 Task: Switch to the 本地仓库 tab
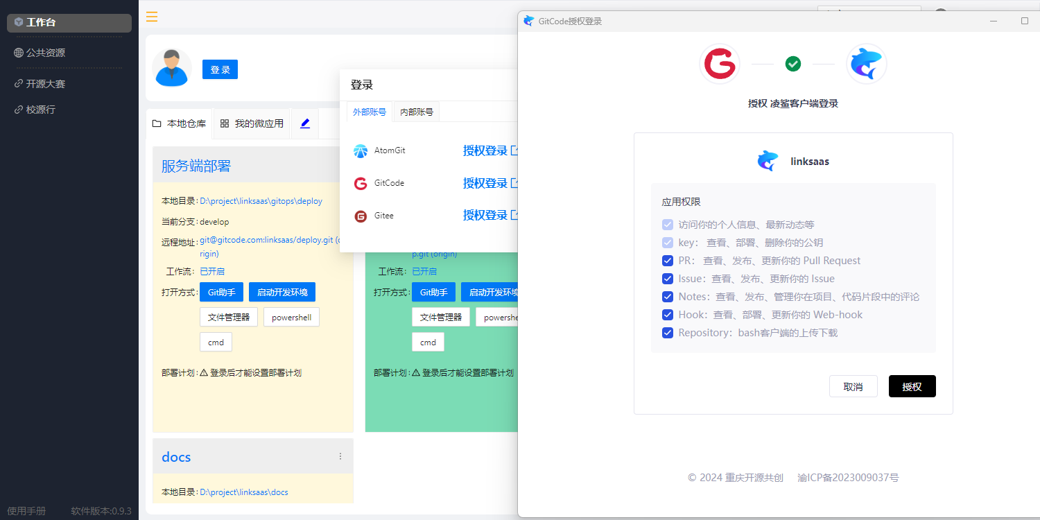(179, 123)
